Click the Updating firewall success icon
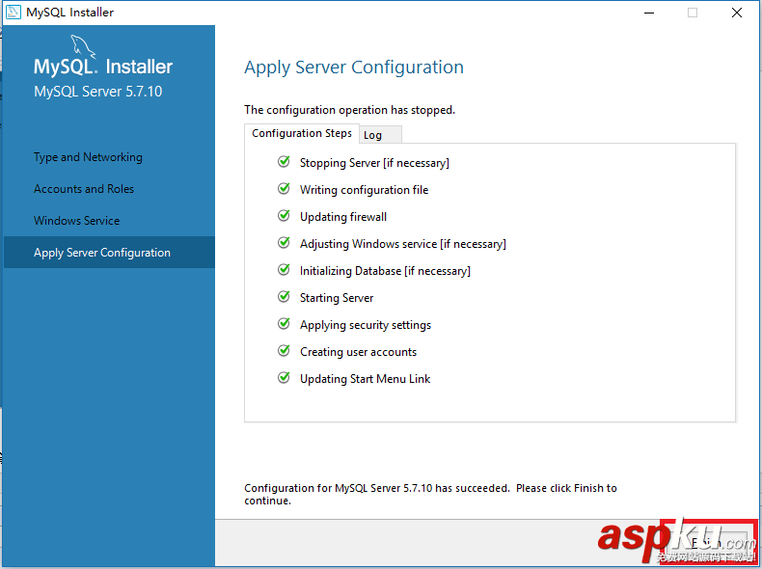The width and height of the screenshot is (762, 569). (x=284, y=216)
